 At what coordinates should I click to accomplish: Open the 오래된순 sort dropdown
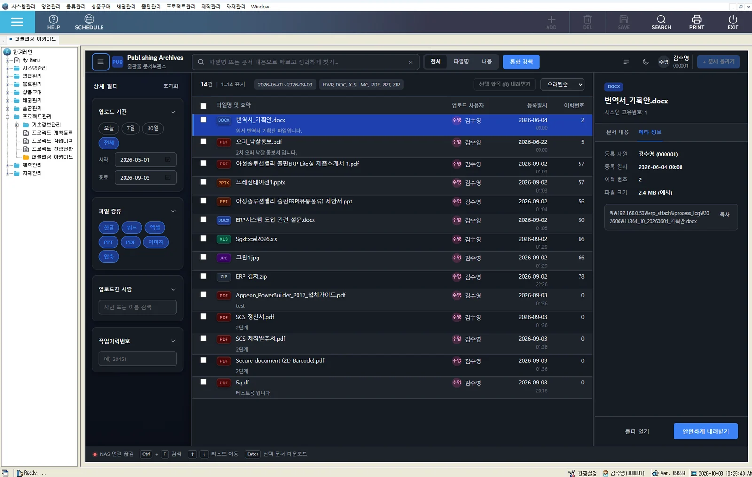pos(562,85)
